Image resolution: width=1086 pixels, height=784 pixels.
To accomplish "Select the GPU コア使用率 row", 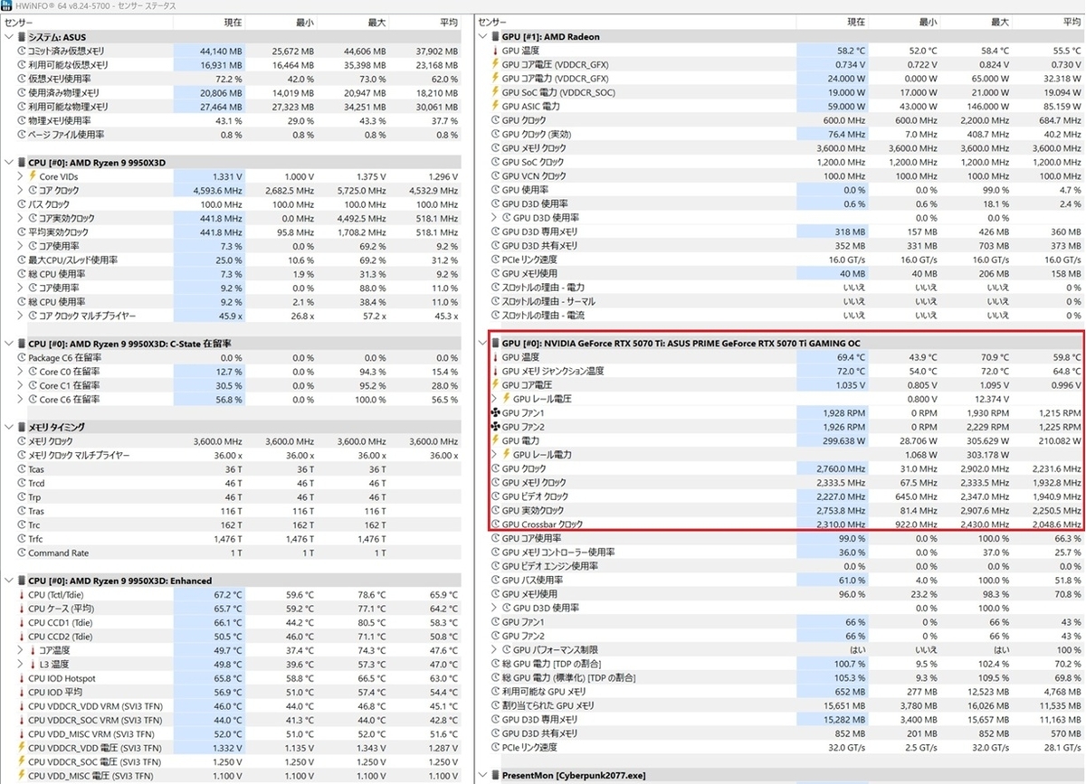I will click(780, 539).
